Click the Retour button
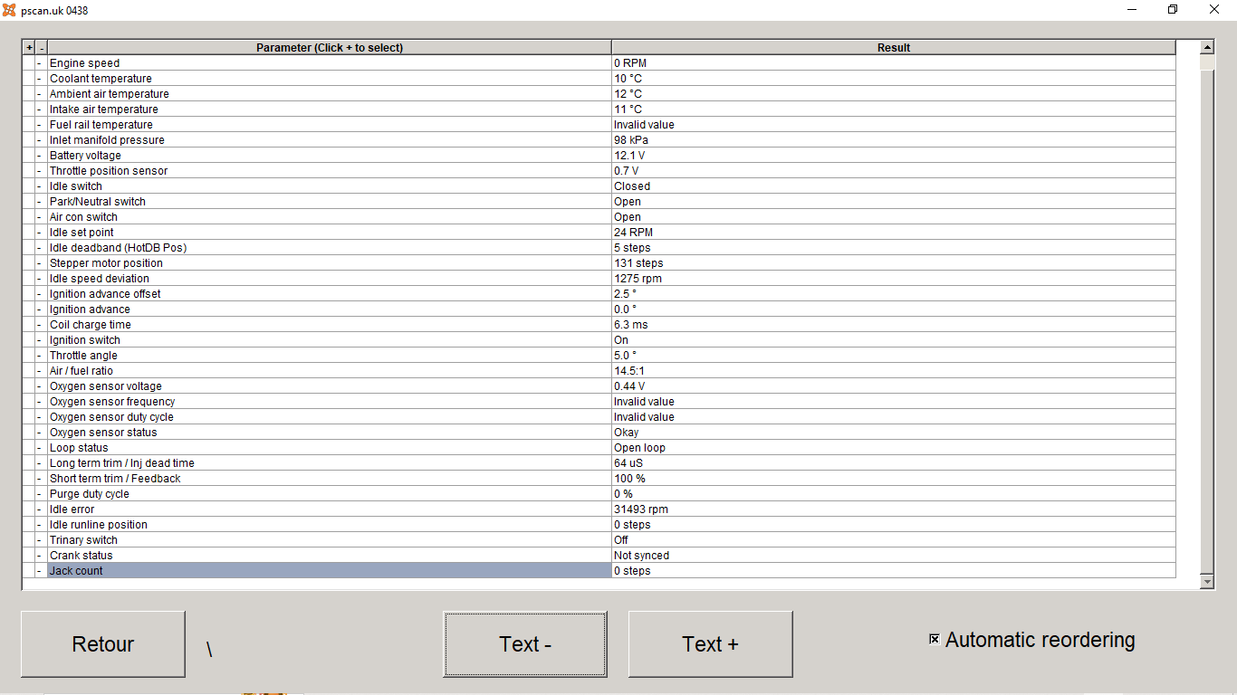Screen dimensions: 1237x695 click(102, 644)
